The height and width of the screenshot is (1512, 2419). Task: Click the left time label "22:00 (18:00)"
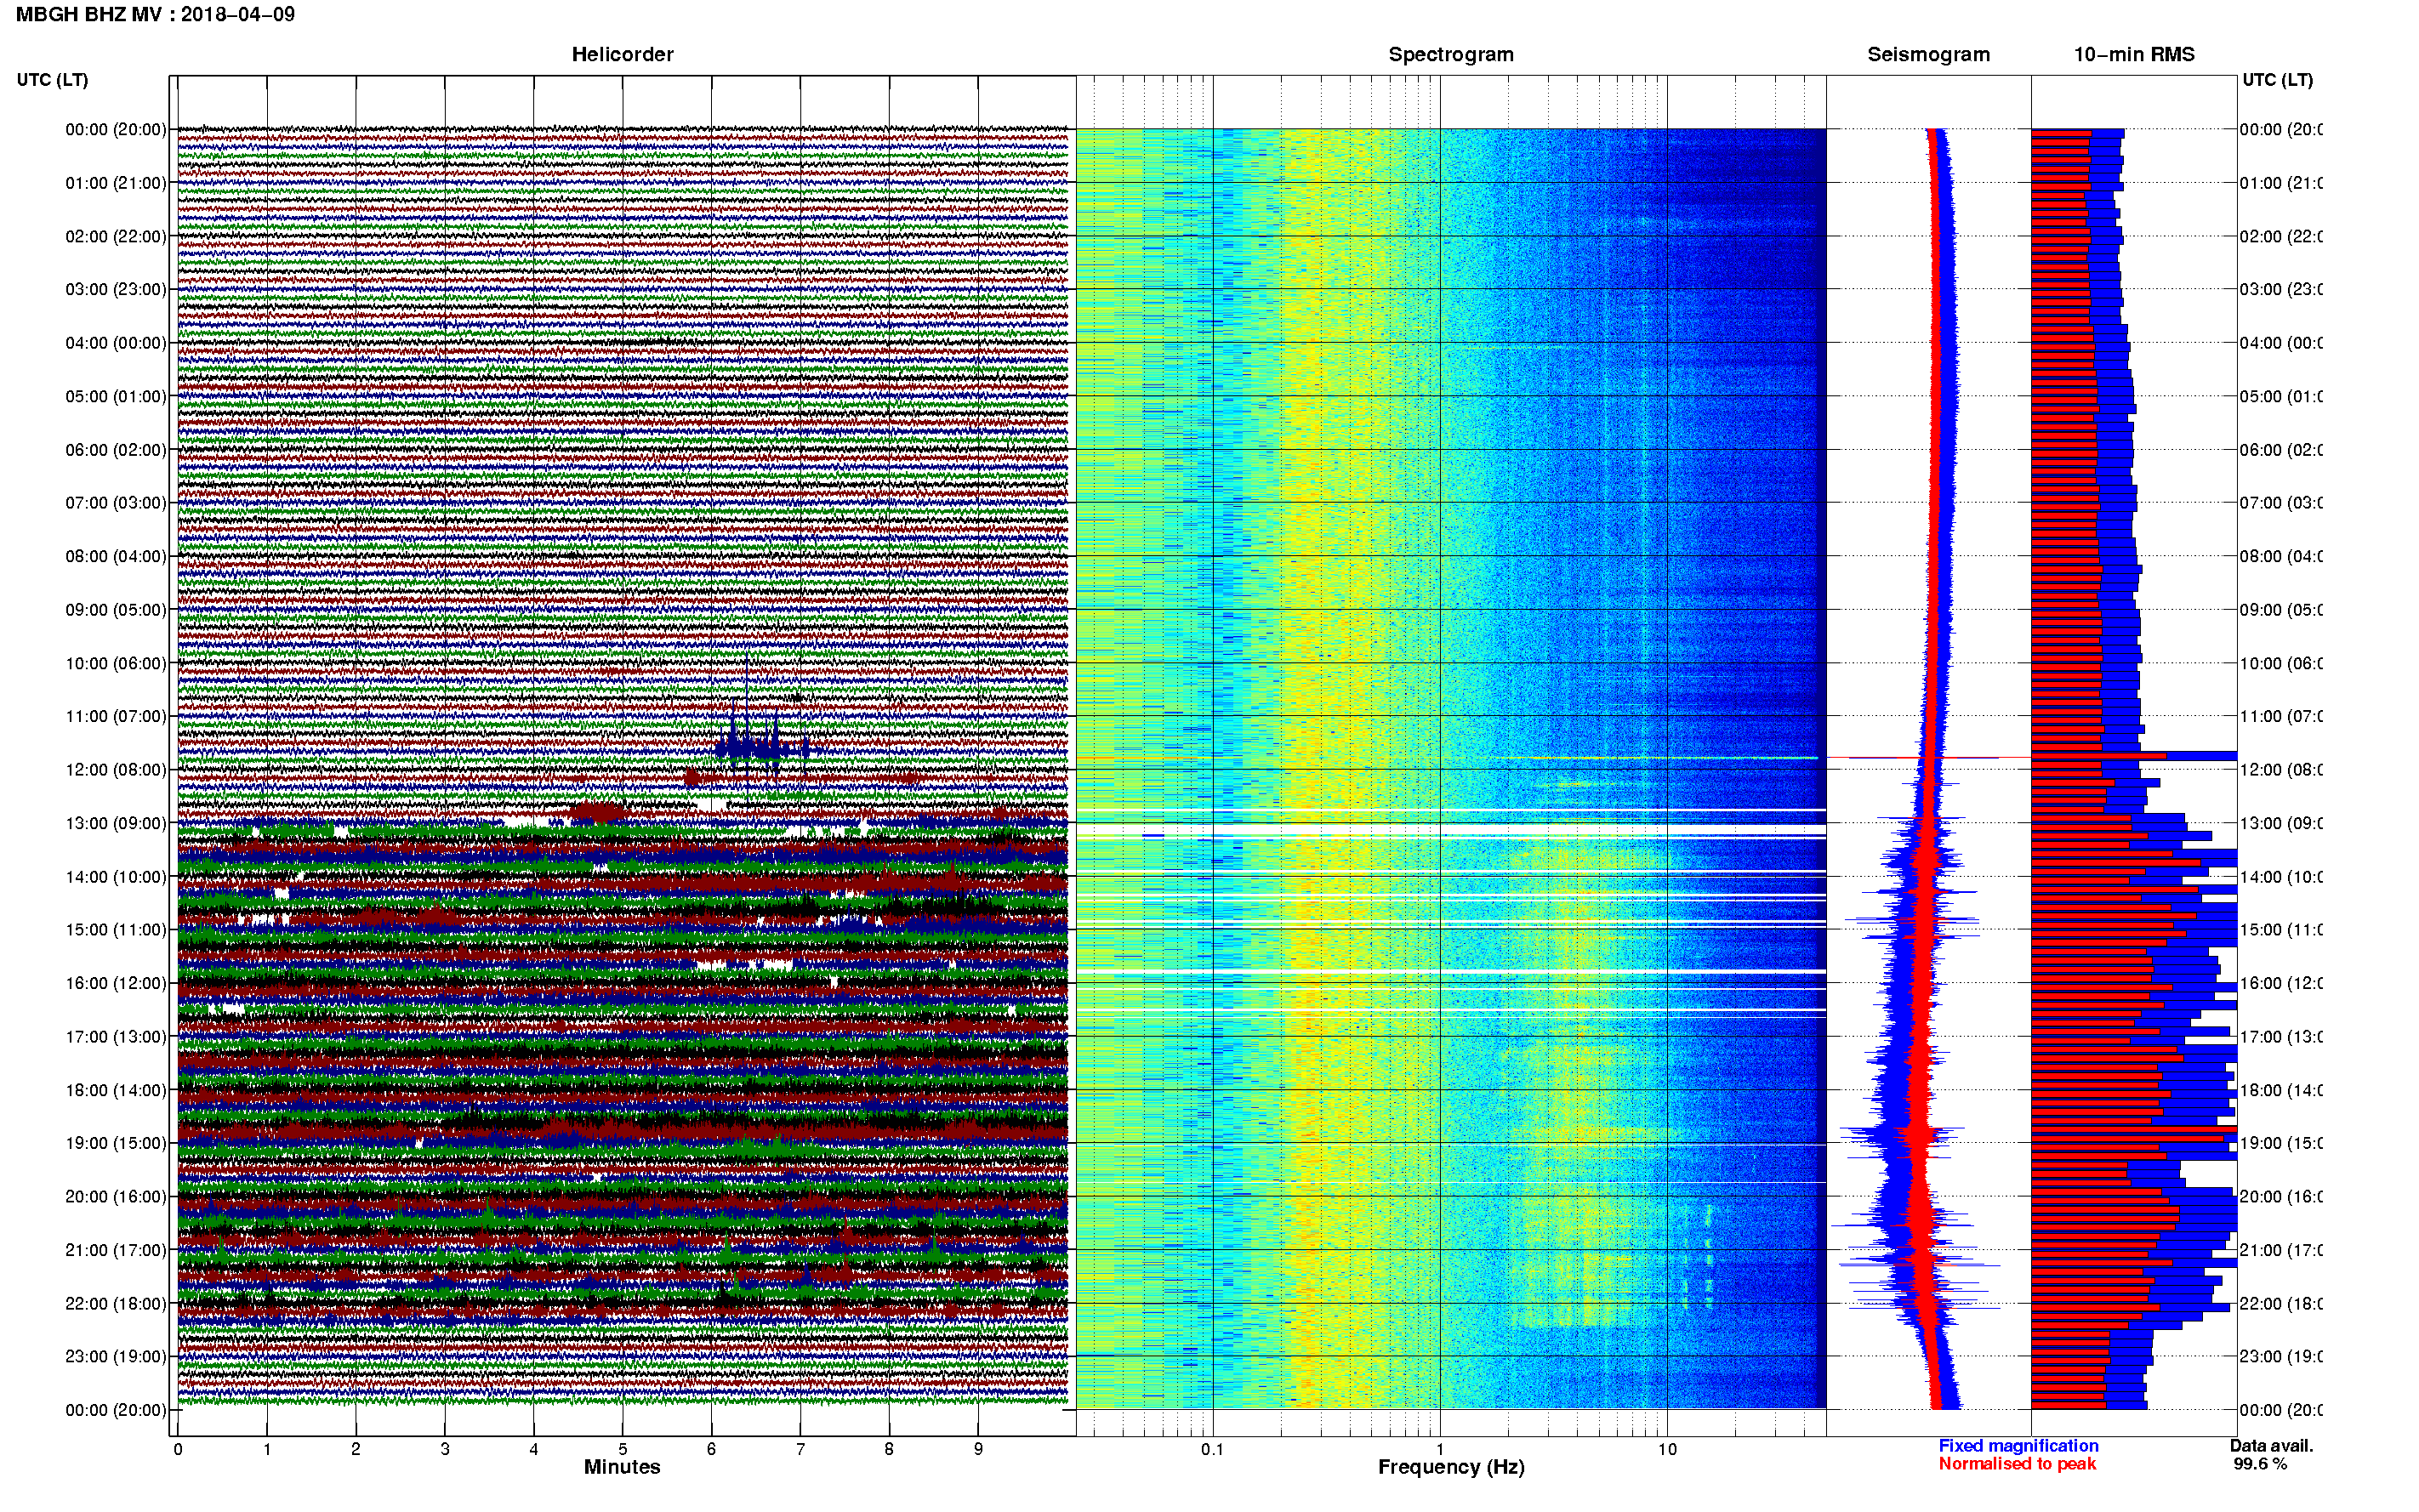click(116, 1303)
